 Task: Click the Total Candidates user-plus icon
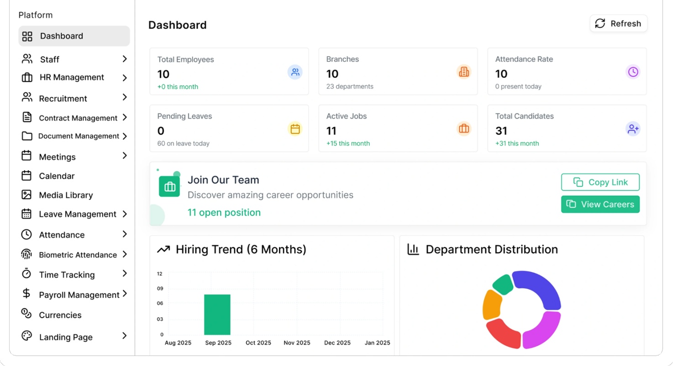click(633, 129)
